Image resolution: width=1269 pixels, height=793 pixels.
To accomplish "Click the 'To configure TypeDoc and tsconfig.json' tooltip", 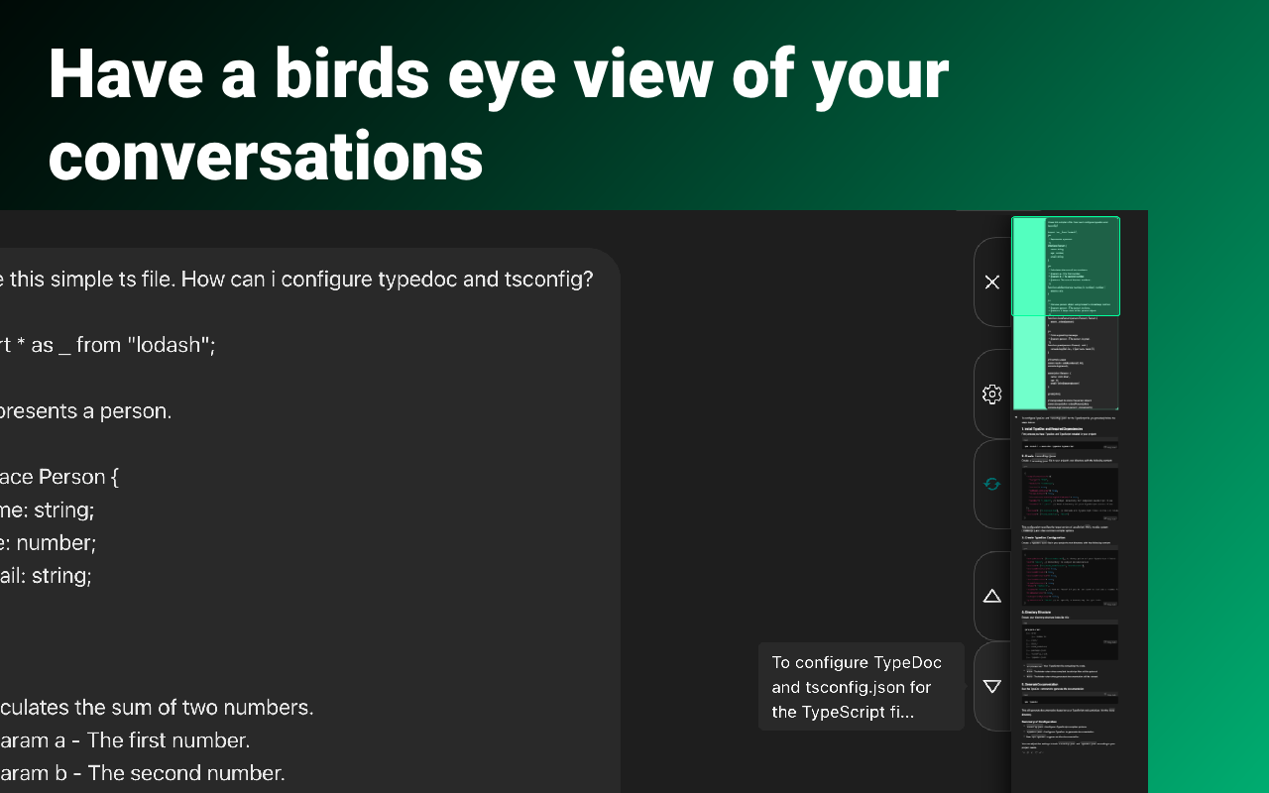I will [862, 687].
